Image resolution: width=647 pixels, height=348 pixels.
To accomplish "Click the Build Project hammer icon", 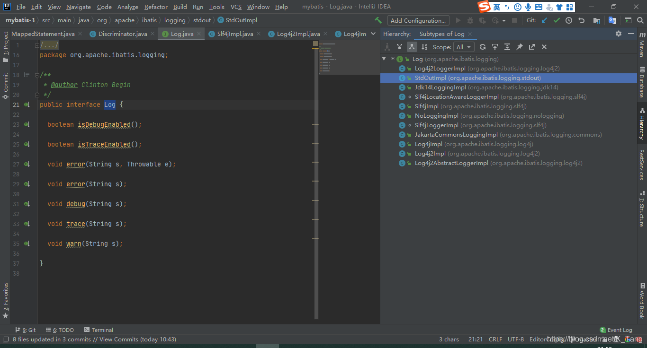I will coord(378,20).
